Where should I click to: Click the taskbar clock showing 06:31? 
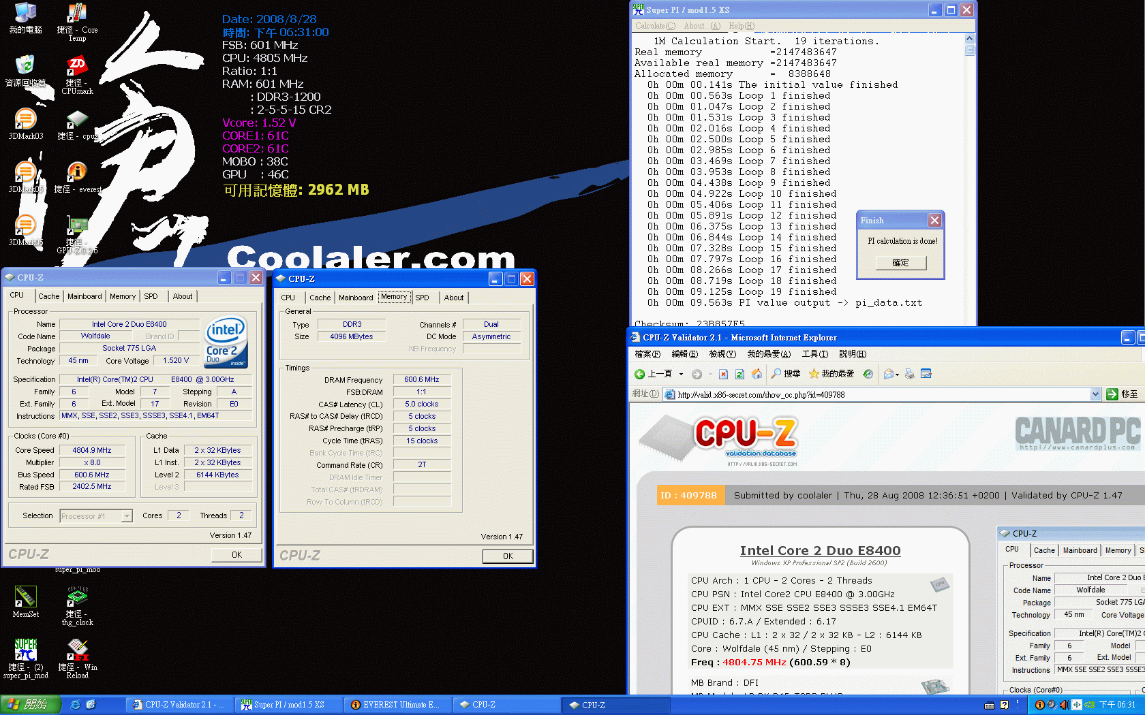click(x=1117, y=705)
